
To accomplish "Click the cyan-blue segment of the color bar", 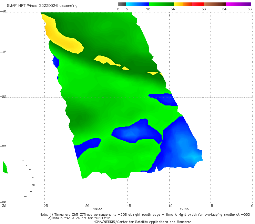I will coord(137,4).
